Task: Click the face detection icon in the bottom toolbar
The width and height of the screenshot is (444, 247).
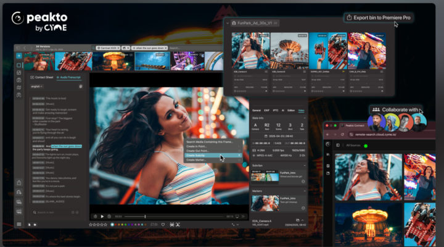Action: pos(172,225)
